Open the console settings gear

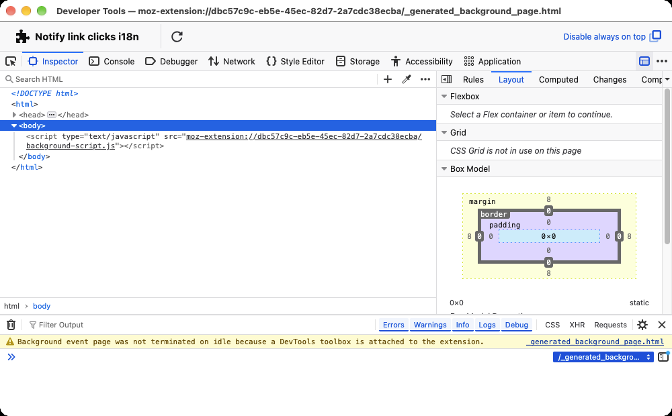tap(642, 325)
